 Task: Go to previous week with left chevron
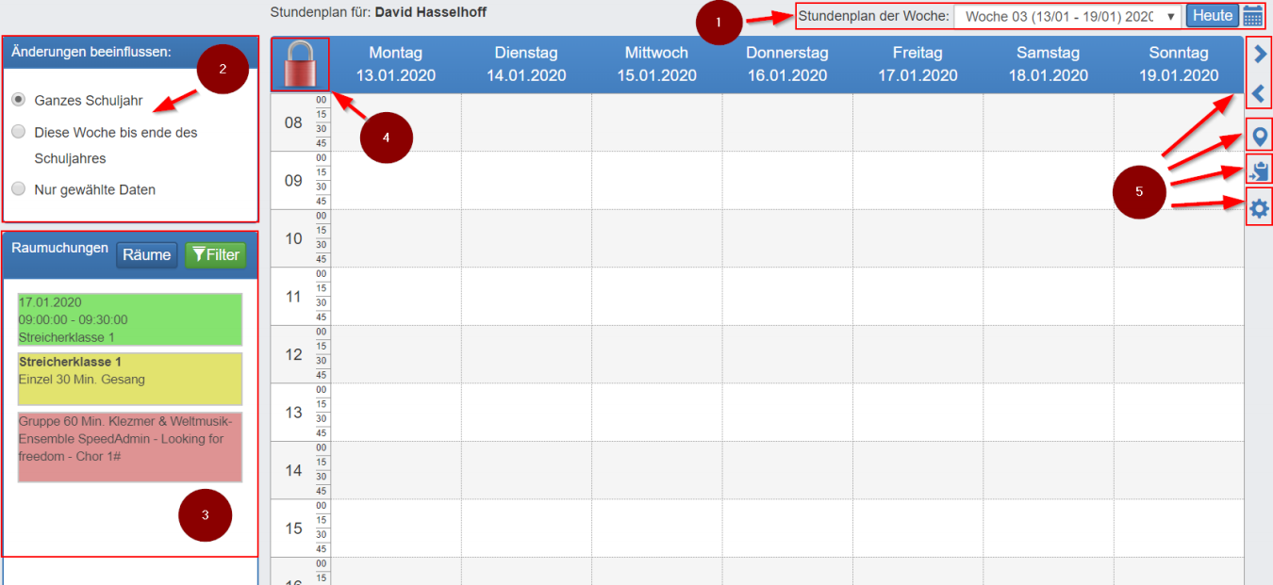point(1259,93)
